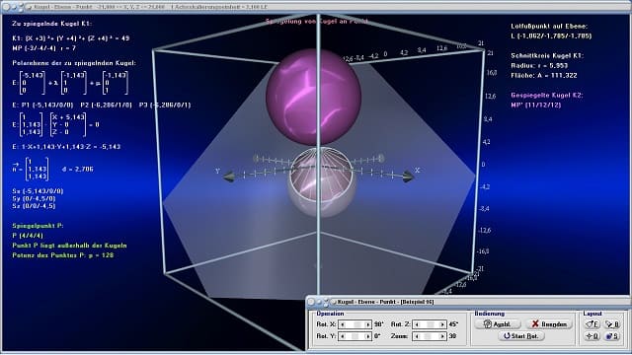This screenshot has width=632, height=355.
Task: Click the pink sphere K1 in 3D view
Action: (313, 97)
